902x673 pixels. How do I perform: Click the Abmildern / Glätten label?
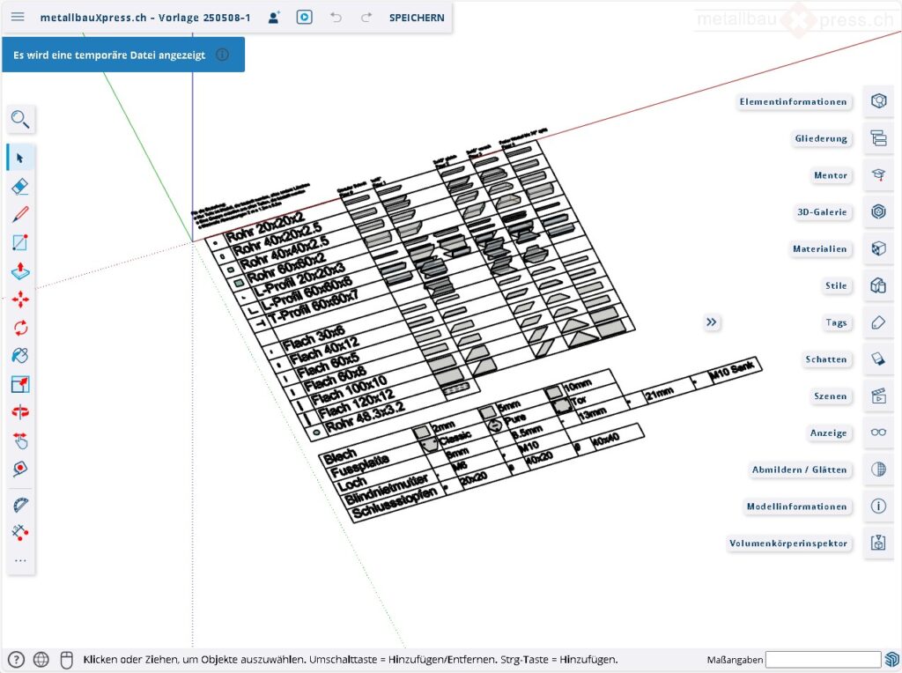click(799, 470)
